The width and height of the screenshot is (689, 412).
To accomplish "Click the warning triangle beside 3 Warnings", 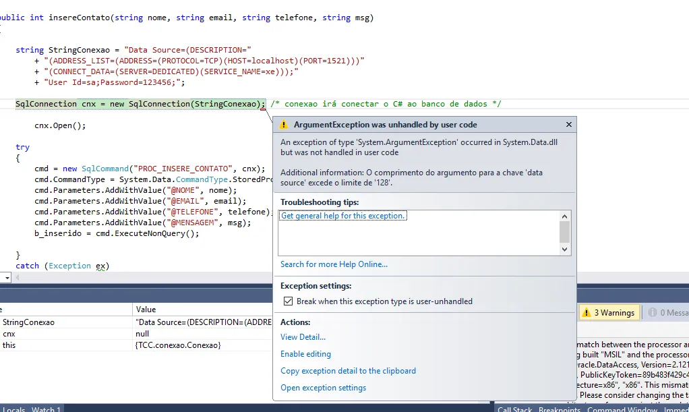I will 587,313.
